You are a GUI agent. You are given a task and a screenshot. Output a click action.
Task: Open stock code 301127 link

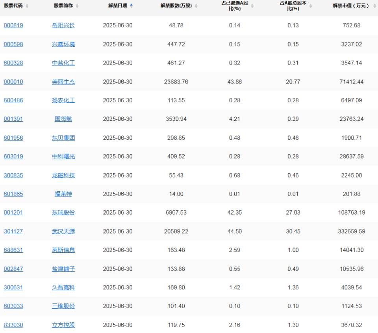(x=13, y=231)
